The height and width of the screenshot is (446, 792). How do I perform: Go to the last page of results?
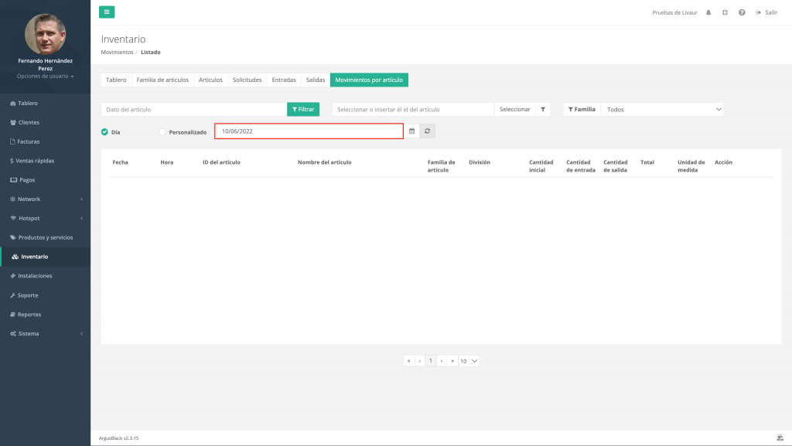[x=452, y=361]
